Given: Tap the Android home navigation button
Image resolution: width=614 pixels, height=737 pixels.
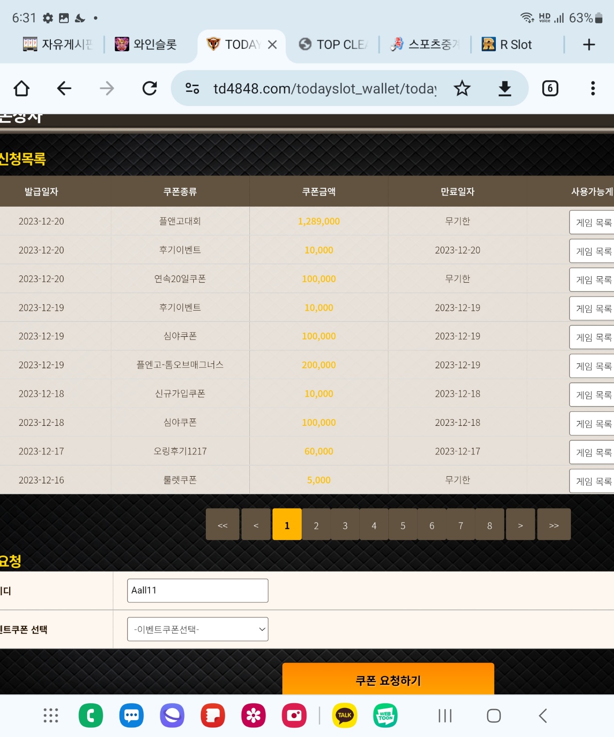Looking at the screenshot, I should 493,716.
